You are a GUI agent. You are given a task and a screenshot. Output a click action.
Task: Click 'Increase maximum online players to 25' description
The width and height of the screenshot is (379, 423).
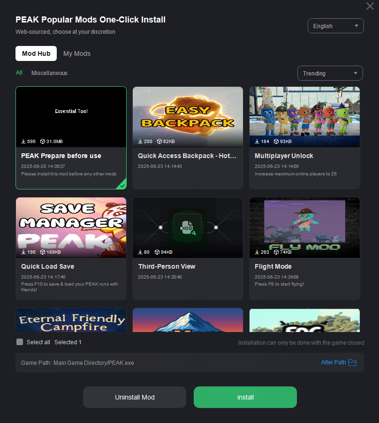tap(296, 174)
